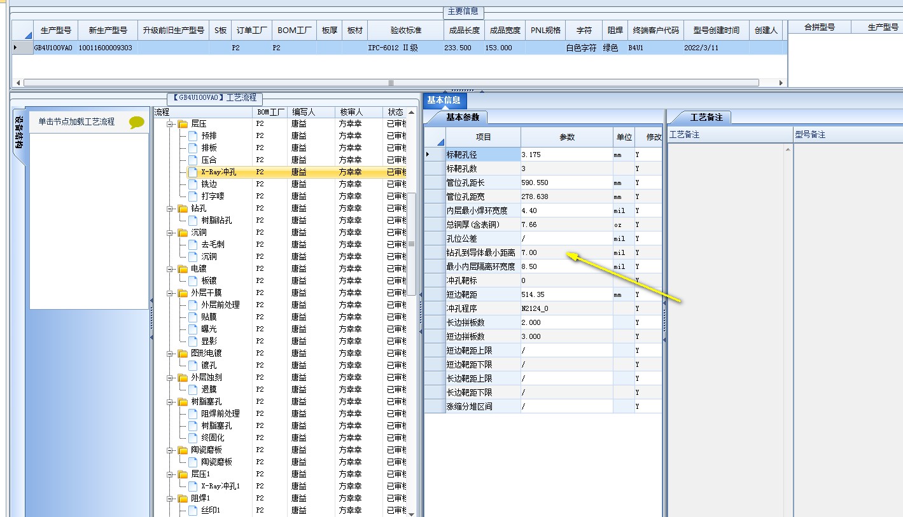This screenshot has height=517, width=903.
Task: Click the 显影 document icon
Action: click(193, 341)
